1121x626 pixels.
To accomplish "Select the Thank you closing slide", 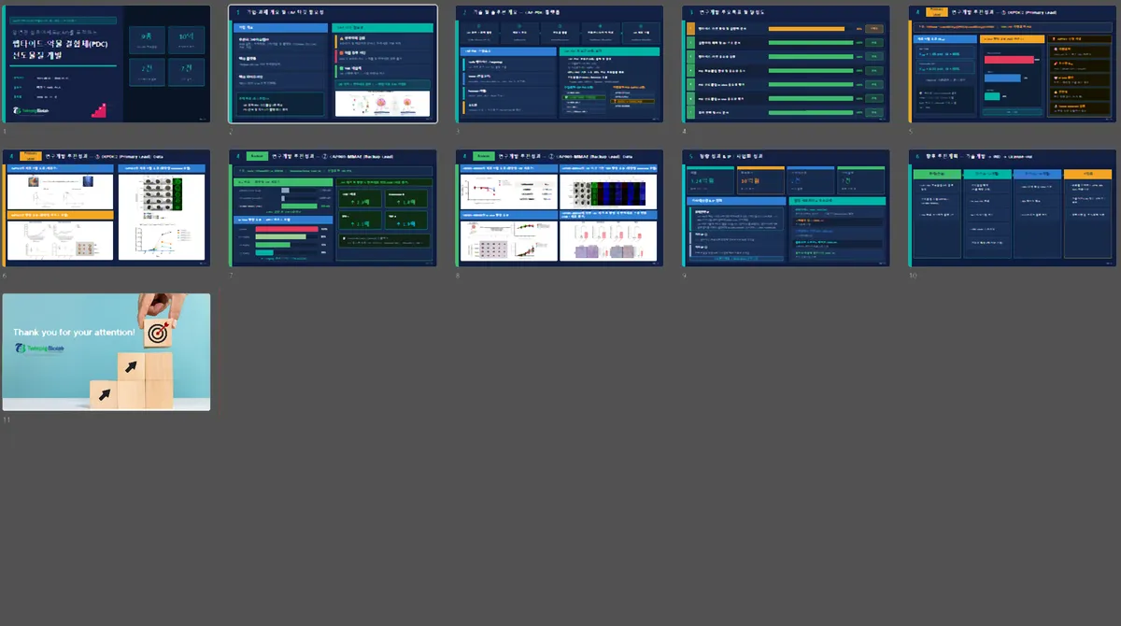I will [x=106, y=351].
